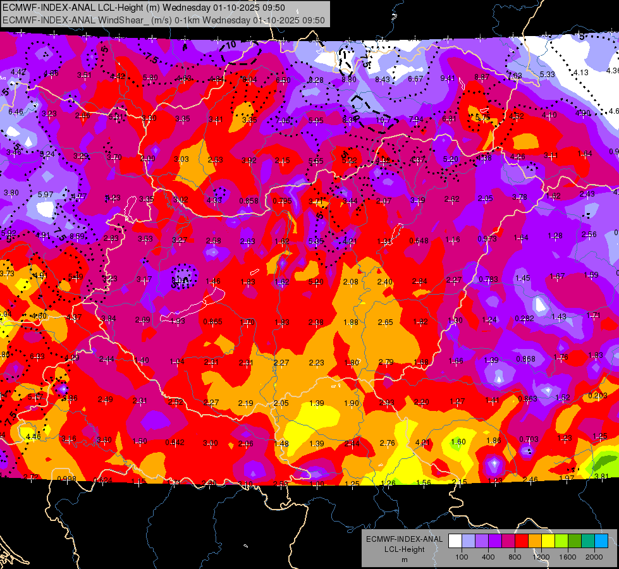The width and height of the screenshot is (619, 569).
Task: Click the grid value 6.46
Action: (16, 112)
